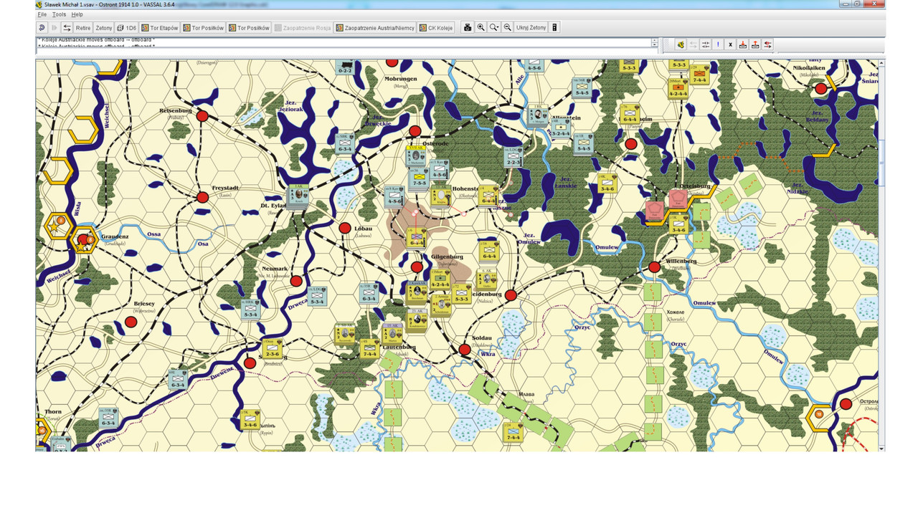The height and width of the screenshot is (508, 918).
Task: Click the grayed double-arrow icon in map toolbar
Action: click(x=693, y=44)
